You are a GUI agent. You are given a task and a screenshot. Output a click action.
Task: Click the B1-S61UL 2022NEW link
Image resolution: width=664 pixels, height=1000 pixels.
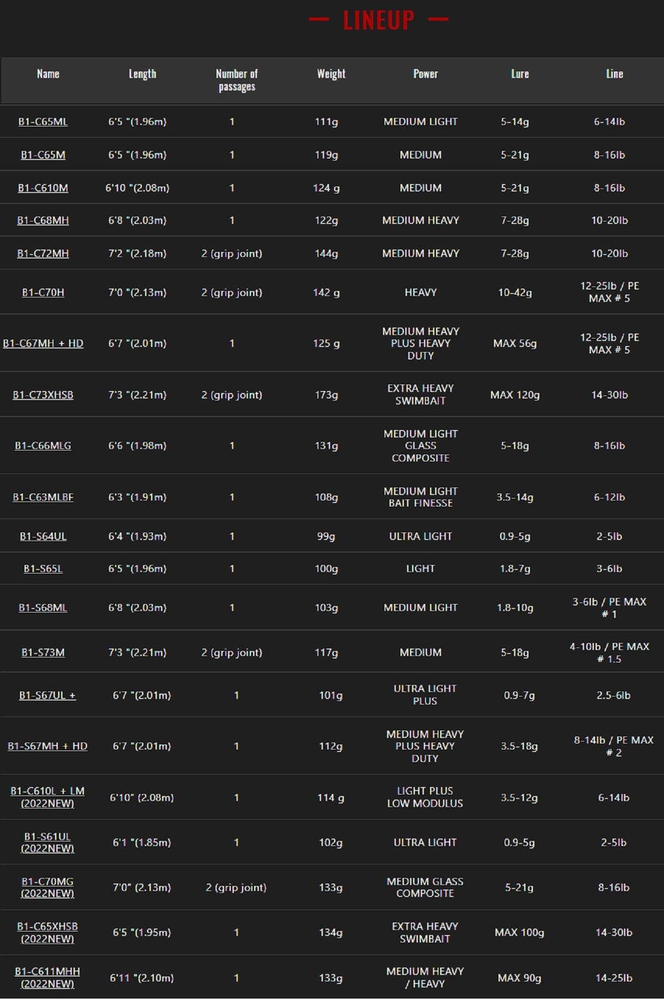[x=48, y=842]
